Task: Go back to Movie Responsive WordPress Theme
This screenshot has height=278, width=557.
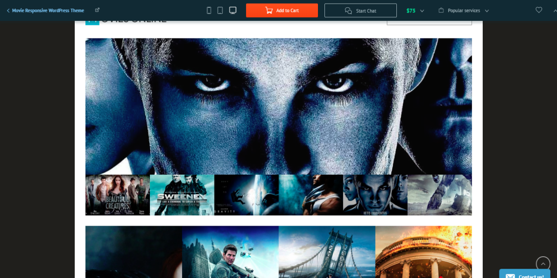Action: pos(45,10)
